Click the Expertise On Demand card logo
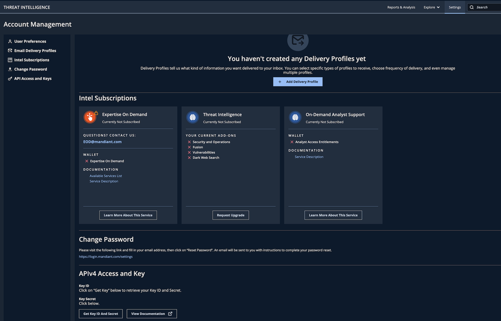The width and height of the screenshot is (501, 321). click(89, 117)
